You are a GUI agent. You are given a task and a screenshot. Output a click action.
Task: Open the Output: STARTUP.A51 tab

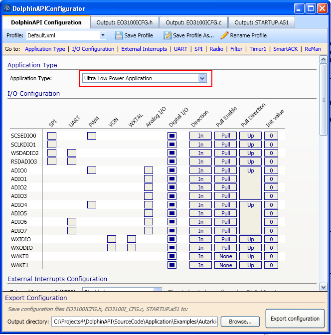coord(261,22)
